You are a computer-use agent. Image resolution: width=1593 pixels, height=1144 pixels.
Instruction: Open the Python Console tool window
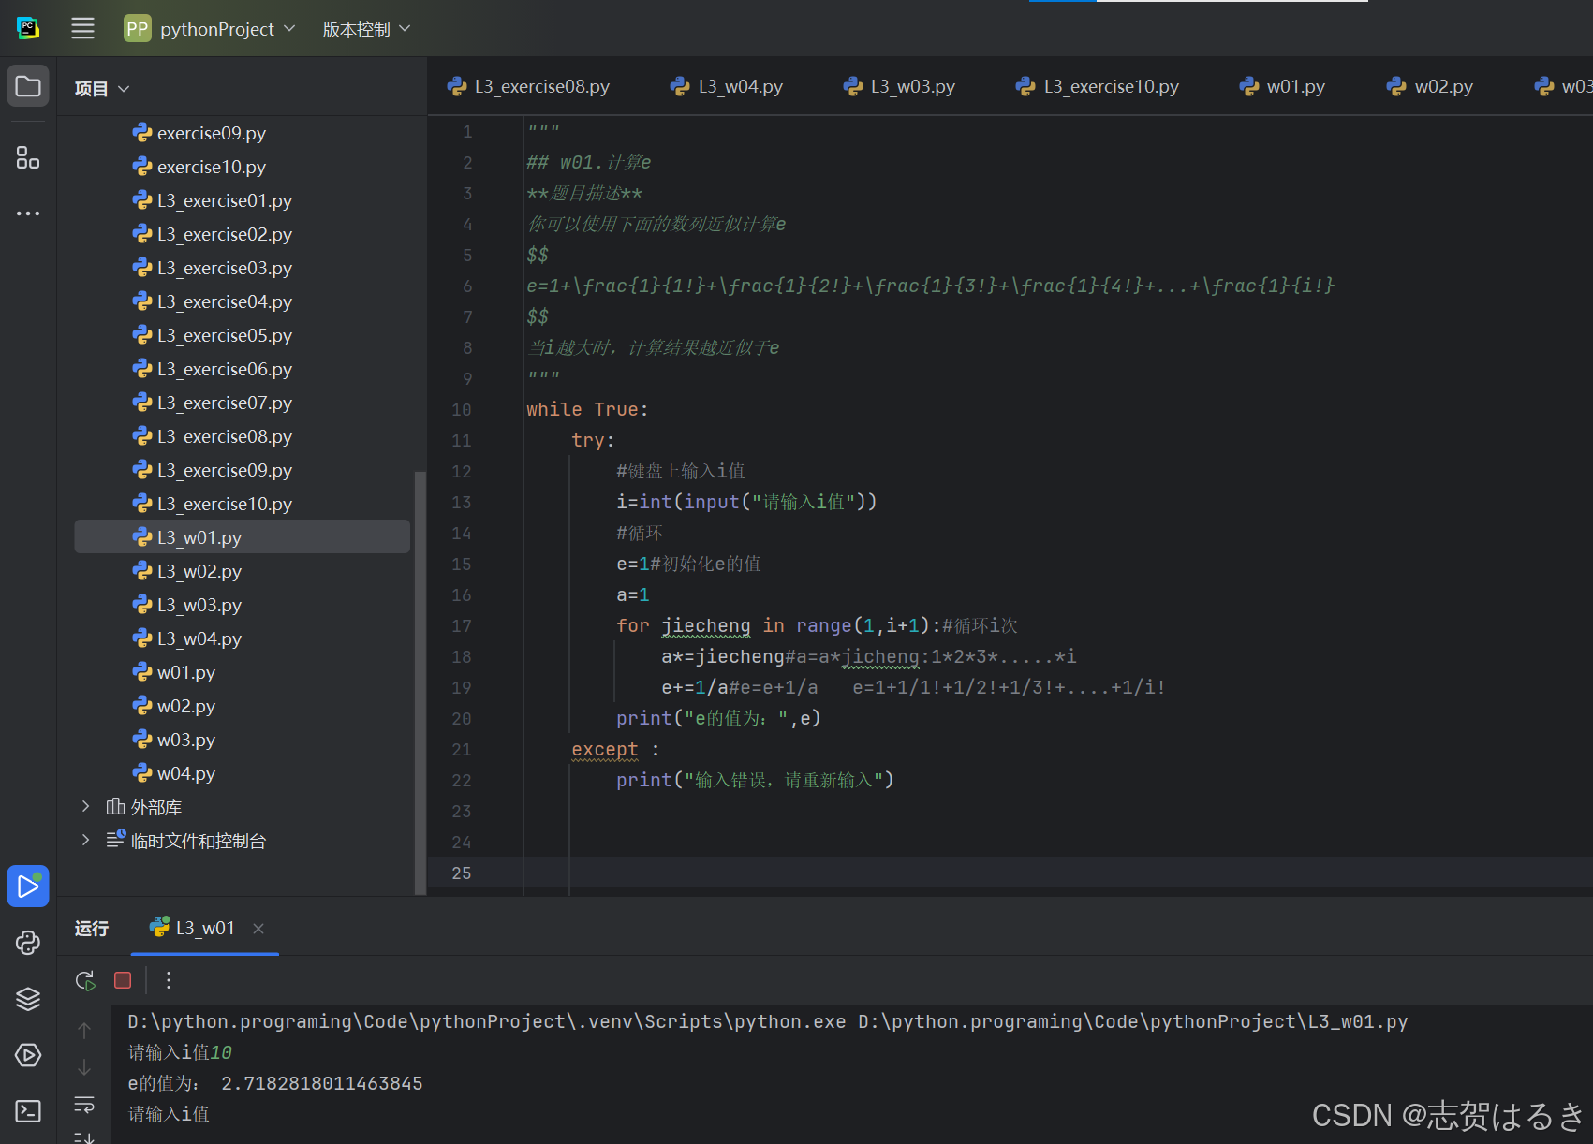27,943
